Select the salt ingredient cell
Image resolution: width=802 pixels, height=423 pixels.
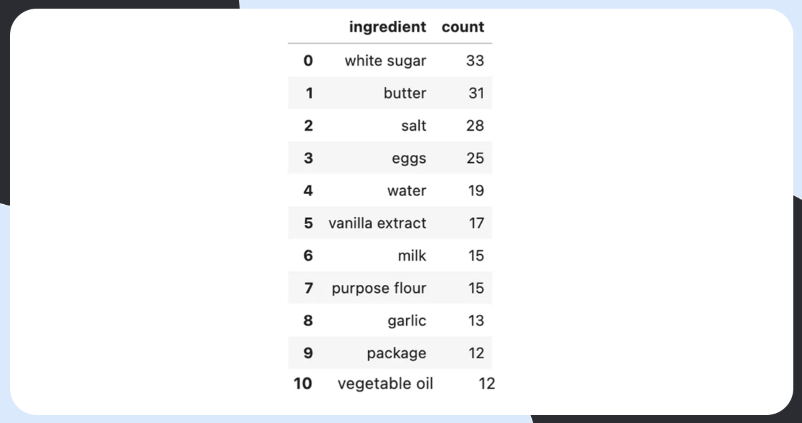(x=414, y=125)
